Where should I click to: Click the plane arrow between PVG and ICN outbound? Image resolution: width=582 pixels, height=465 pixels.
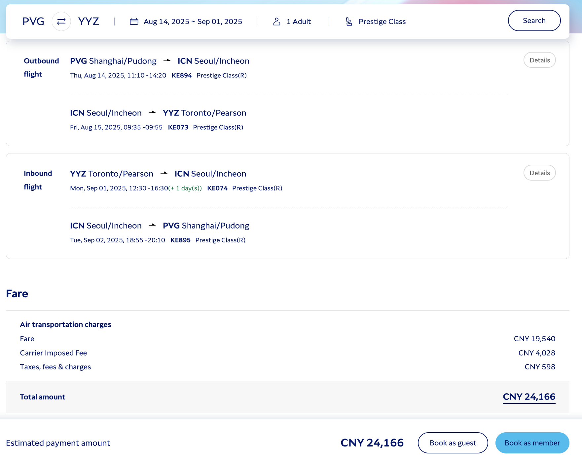click(167, 61)
